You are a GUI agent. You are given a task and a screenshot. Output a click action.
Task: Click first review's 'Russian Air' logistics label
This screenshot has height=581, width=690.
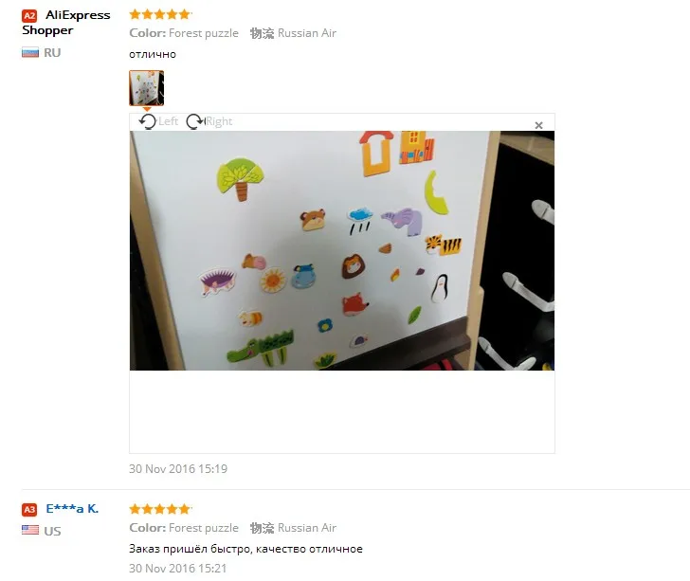pyautogui.click(x=307, y=33)
